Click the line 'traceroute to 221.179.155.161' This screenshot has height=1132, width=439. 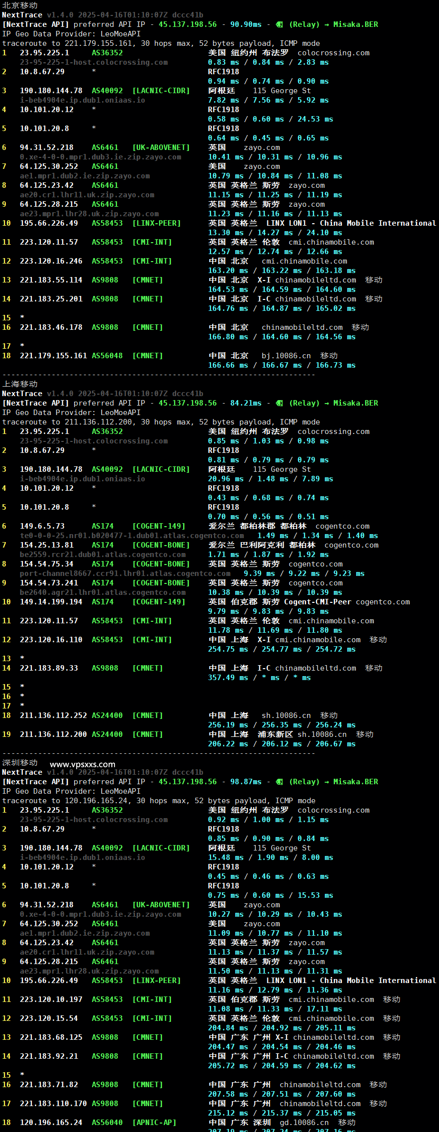pos(161,43)
